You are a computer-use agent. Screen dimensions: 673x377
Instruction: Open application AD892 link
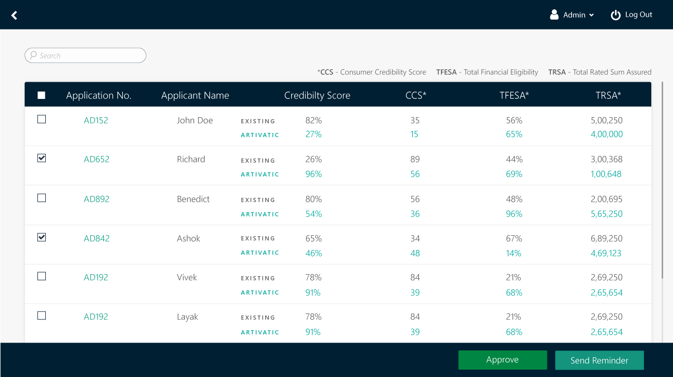[97, 199]
